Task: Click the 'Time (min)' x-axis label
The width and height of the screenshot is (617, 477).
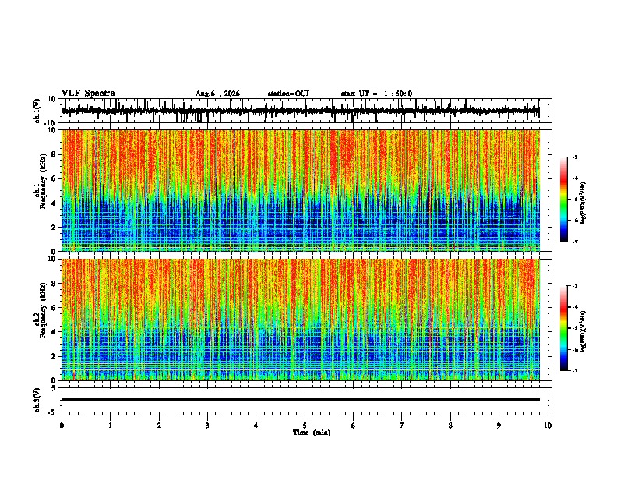Action: (x=312, y=433)
